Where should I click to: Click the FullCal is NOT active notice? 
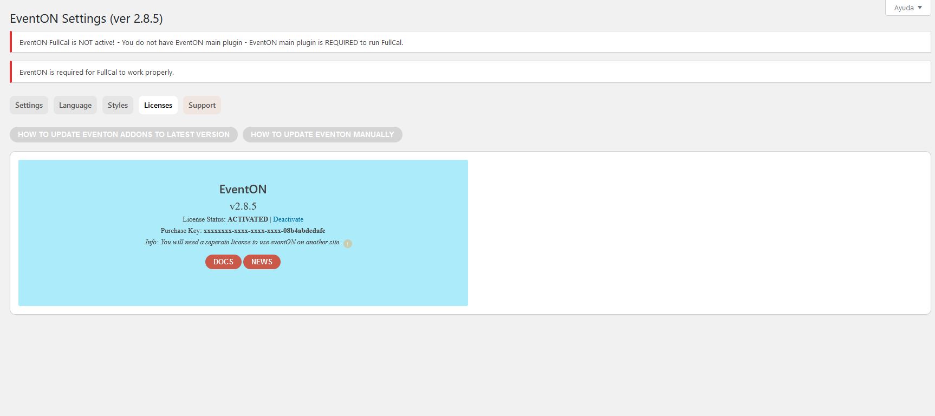tap(211, 42)
